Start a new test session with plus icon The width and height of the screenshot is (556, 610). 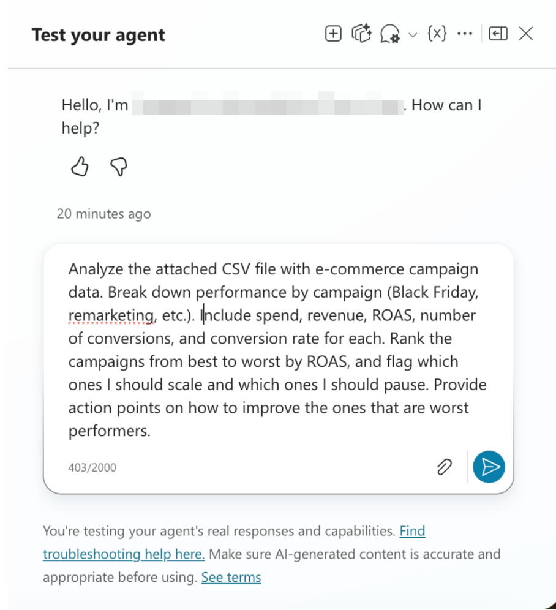(333, 34)
